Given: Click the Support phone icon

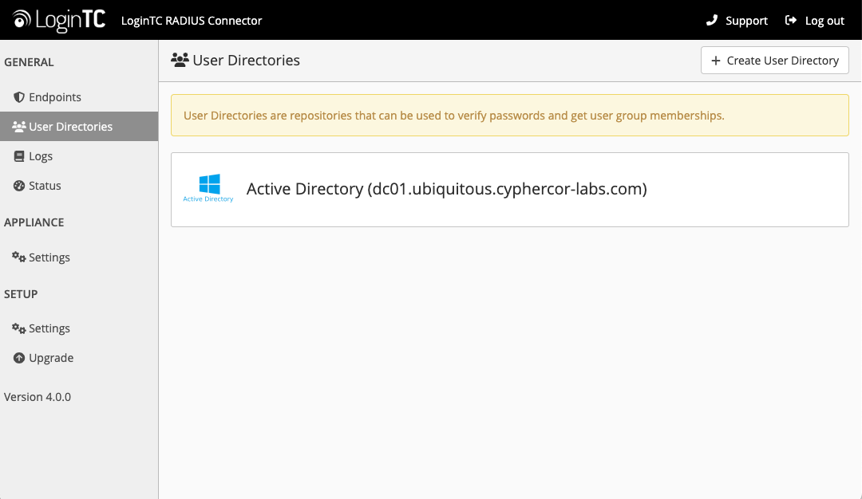Looking at the screenshot, I should tap(712, 21).
